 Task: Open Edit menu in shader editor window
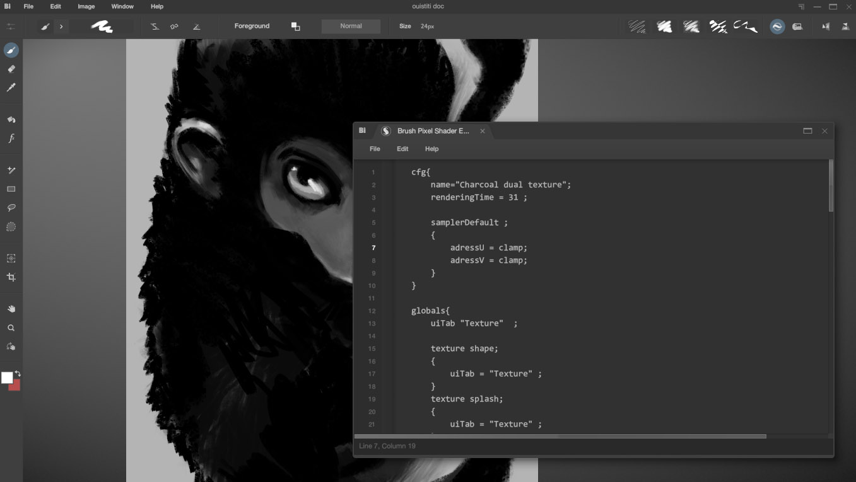pos(402,149)
